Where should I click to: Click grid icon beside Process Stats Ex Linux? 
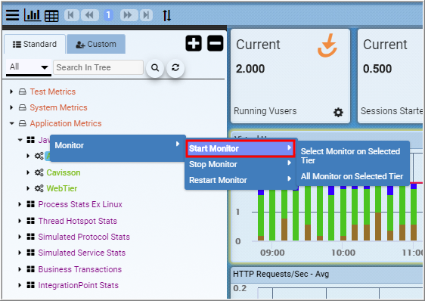(31, 204)
